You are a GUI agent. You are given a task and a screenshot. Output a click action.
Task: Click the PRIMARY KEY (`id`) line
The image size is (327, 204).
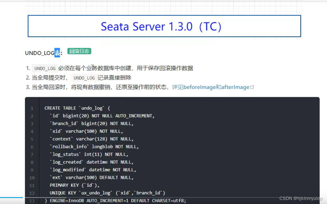pos(74,185)
